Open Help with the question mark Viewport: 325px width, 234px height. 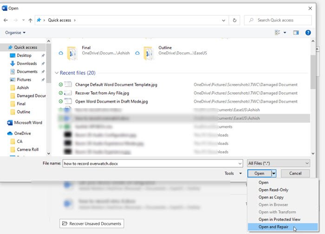[308, 33]
